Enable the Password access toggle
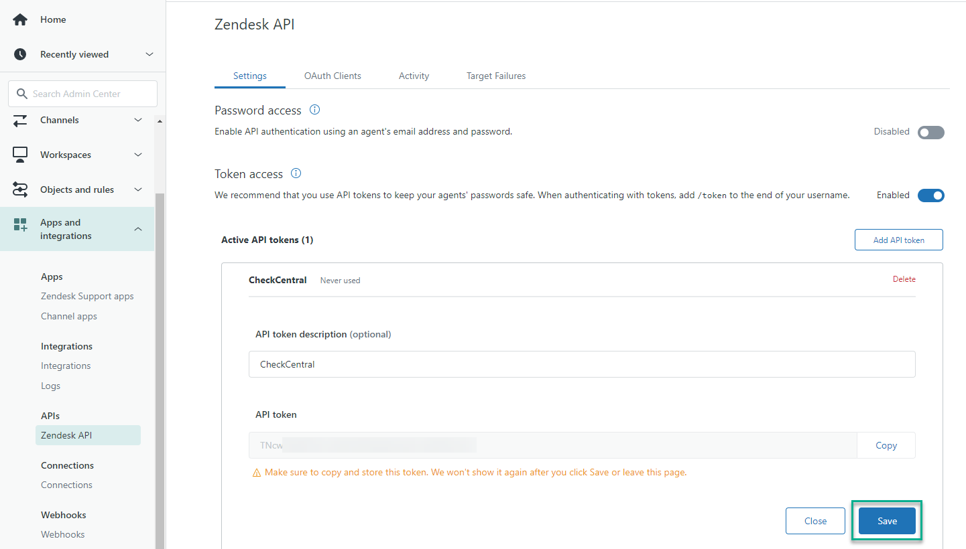This screenshot has height=549, width=966. pyautogui.click(x=931, y=132)
